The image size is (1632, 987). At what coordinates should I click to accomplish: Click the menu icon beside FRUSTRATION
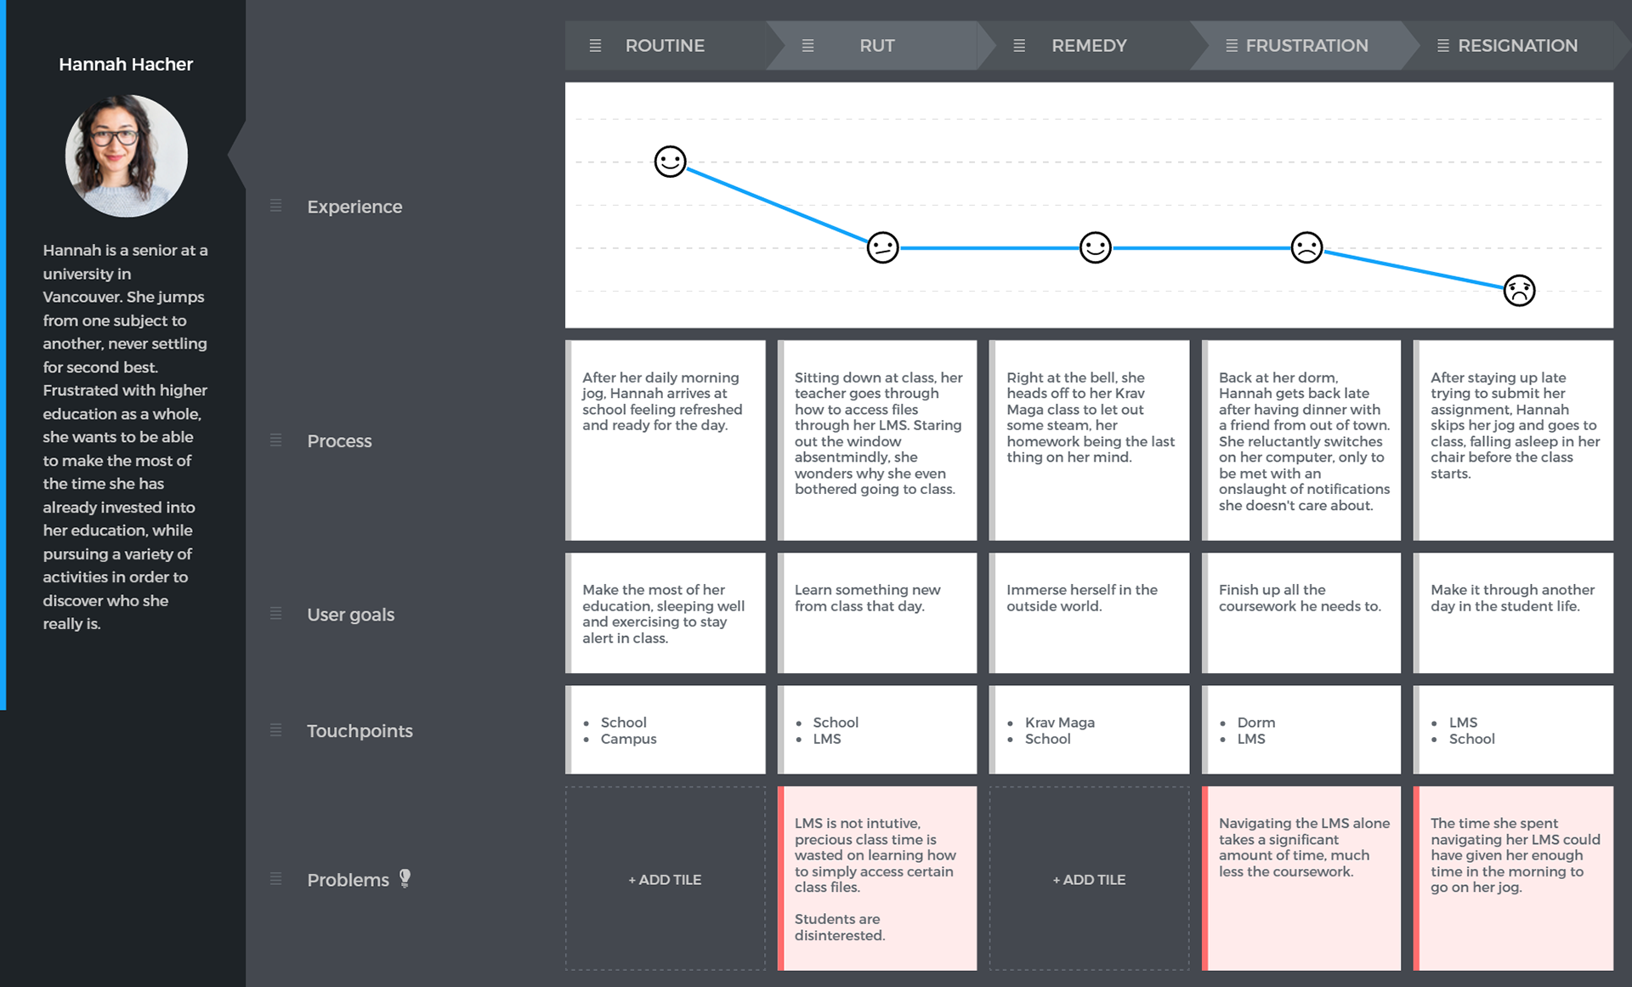pyautogui.click(x=1231, y=46)
